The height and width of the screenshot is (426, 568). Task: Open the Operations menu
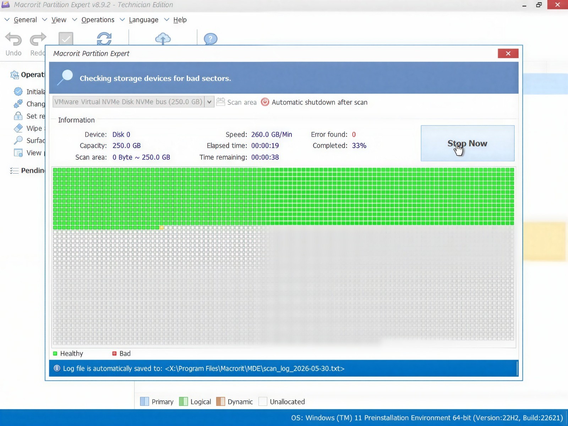click(x=98, y=20)
